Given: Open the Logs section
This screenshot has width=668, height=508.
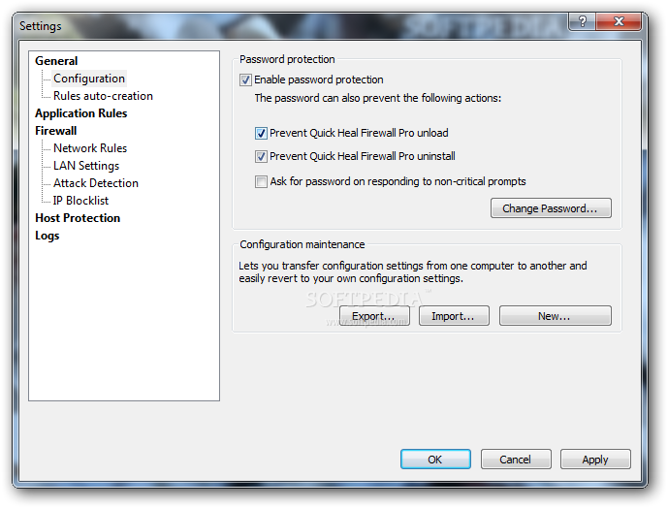Looking at the screenshot, I should pos(47,236).
